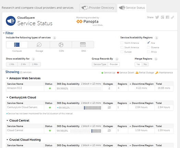Click CenturyLink availability block bar
This screenshot has height=148, width=180.
coord(86,108)
